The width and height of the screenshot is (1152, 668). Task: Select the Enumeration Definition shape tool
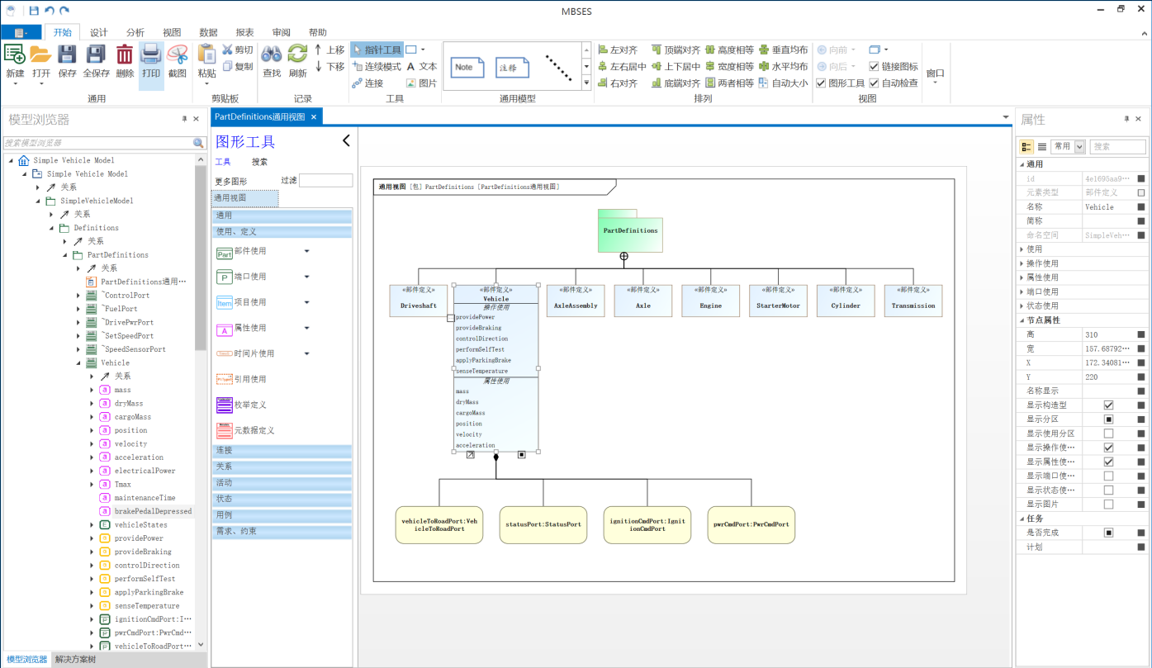(225, 405)
